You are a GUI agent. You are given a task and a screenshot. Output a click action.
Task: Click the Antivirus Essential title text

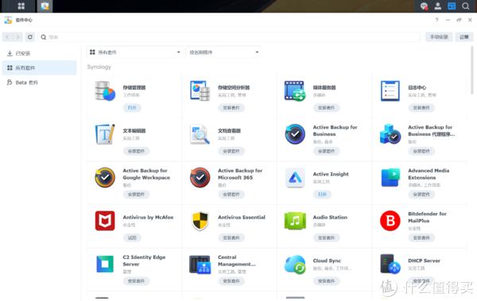click(242, 218)
